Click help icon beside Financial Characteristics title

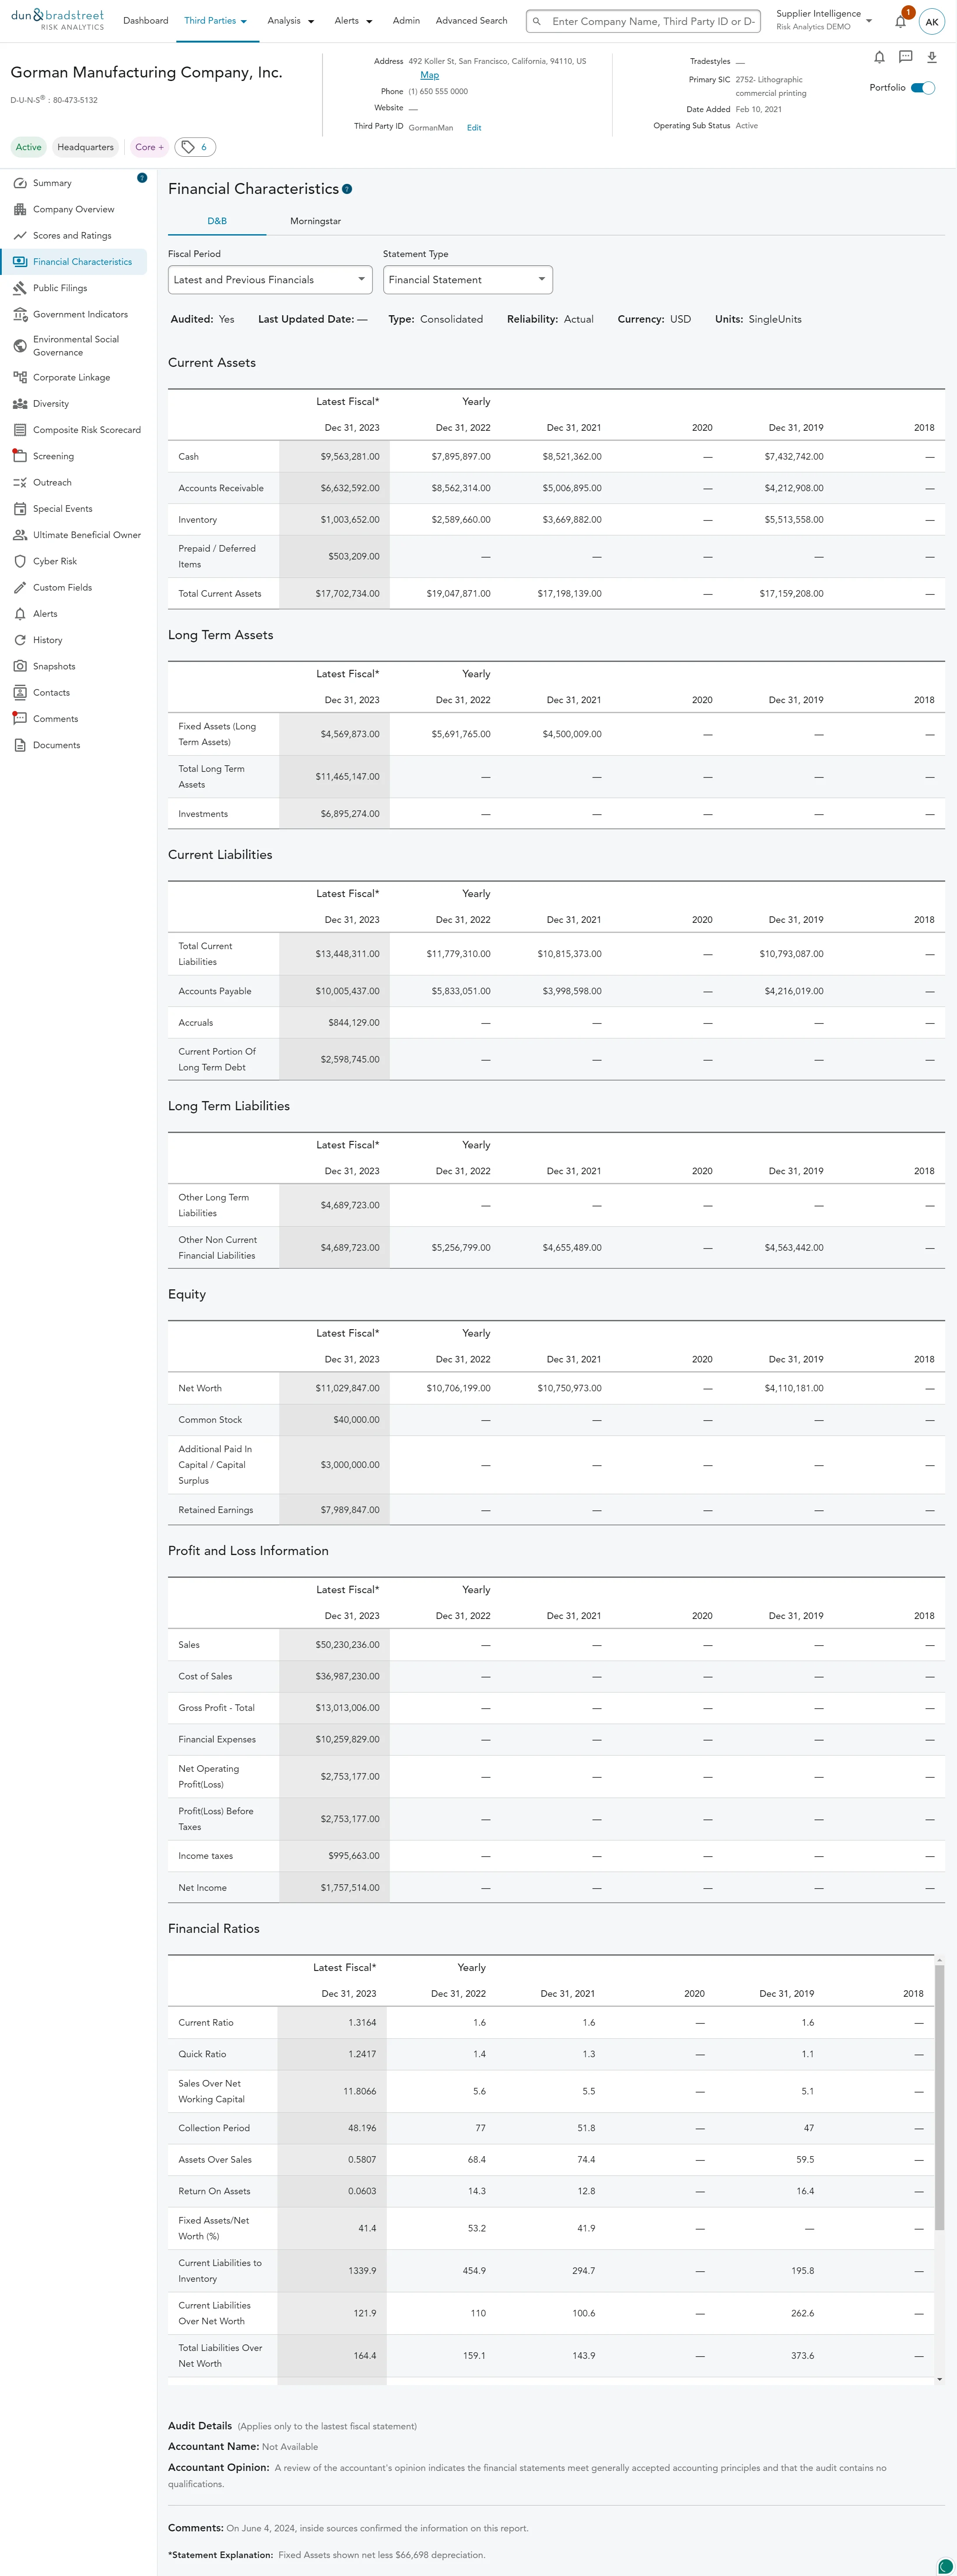pyautogui.click(x=347, y=189)
